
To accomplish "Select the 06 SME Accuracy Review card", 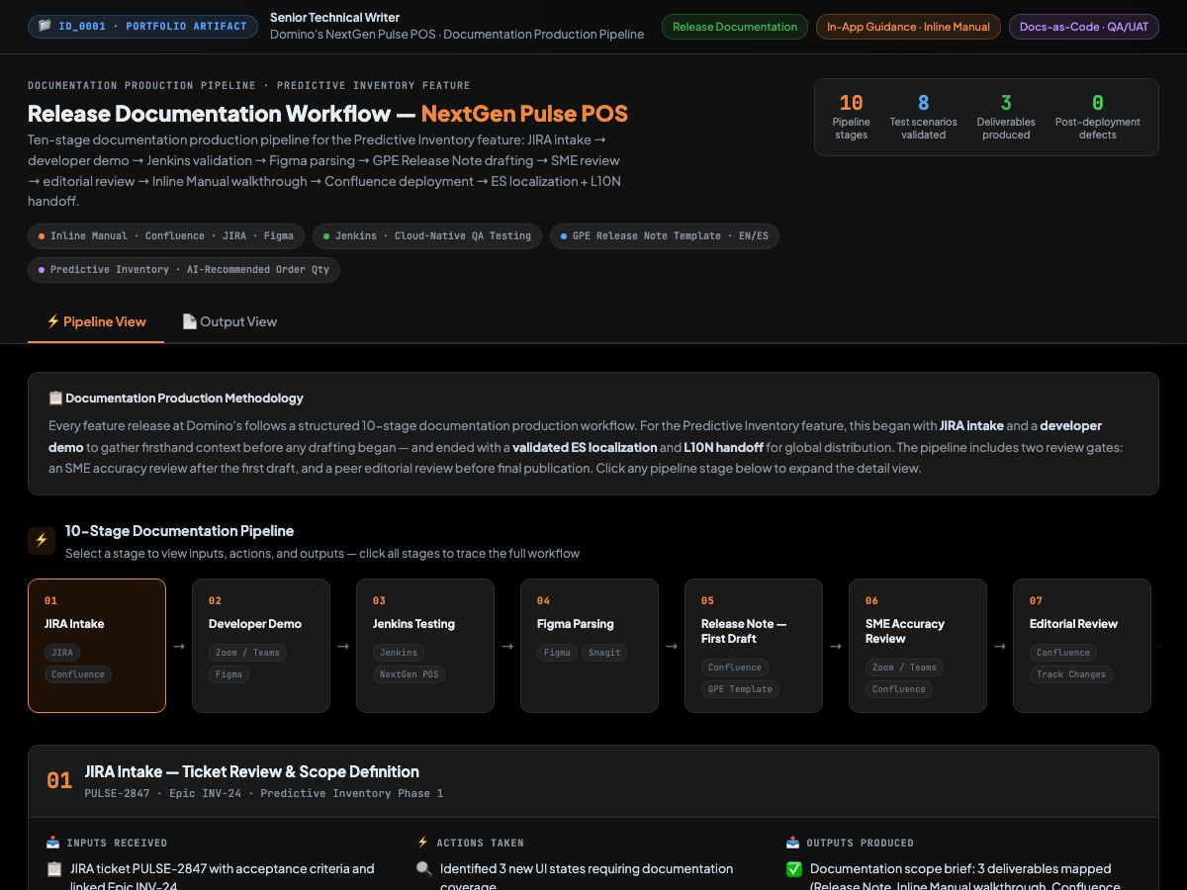I will (x=918, y=646).
